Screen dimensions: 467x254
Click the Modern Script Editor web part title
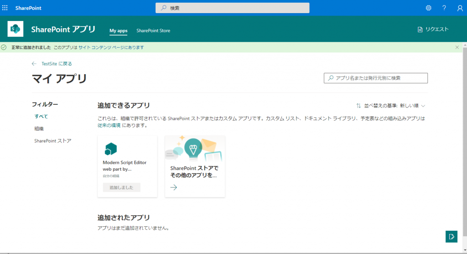pyautogui.click(x=125, y=166)
